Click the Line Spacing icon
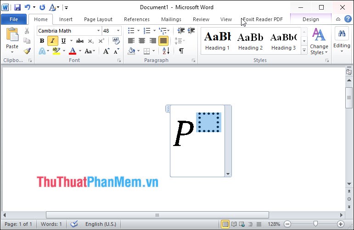 click(x=178, y=41)
